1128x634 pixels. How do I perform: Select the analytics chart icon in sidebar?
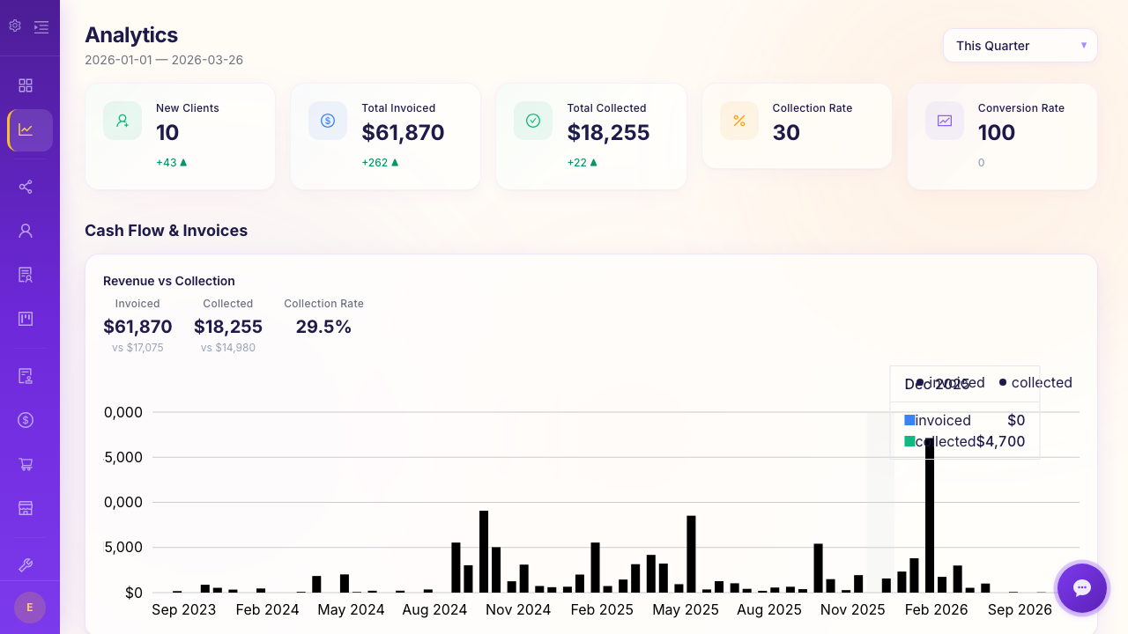26,129
